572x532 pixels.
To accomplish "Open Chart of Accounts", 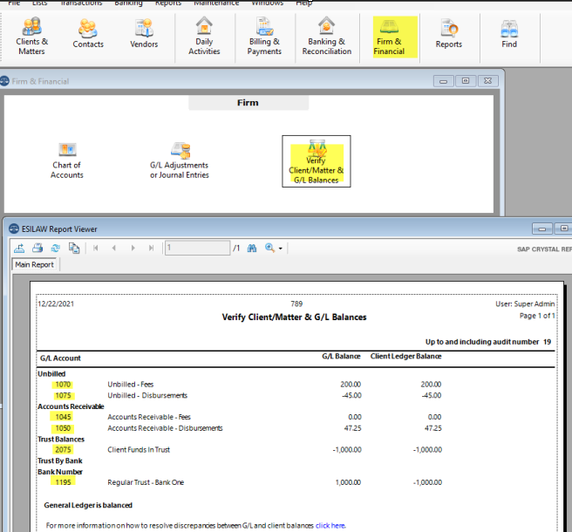I will (x=67, y=161).
